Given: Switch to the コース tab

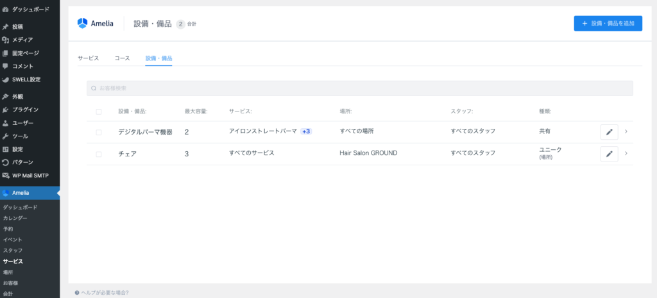Looking at the screenshot, I should point(122,58).
